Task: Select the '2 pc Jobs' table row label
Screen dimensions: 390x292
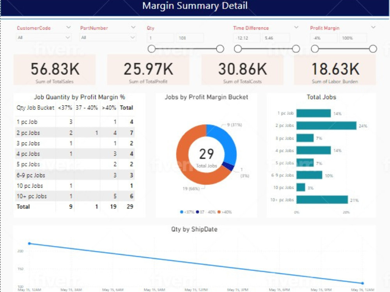Action: 28,133
